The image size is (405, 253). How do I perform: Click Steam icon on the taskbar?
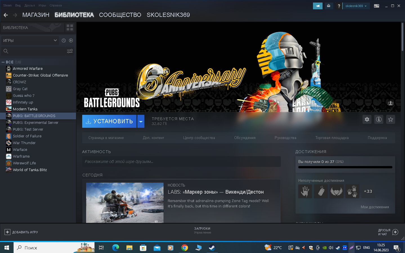tap(212, 248)
